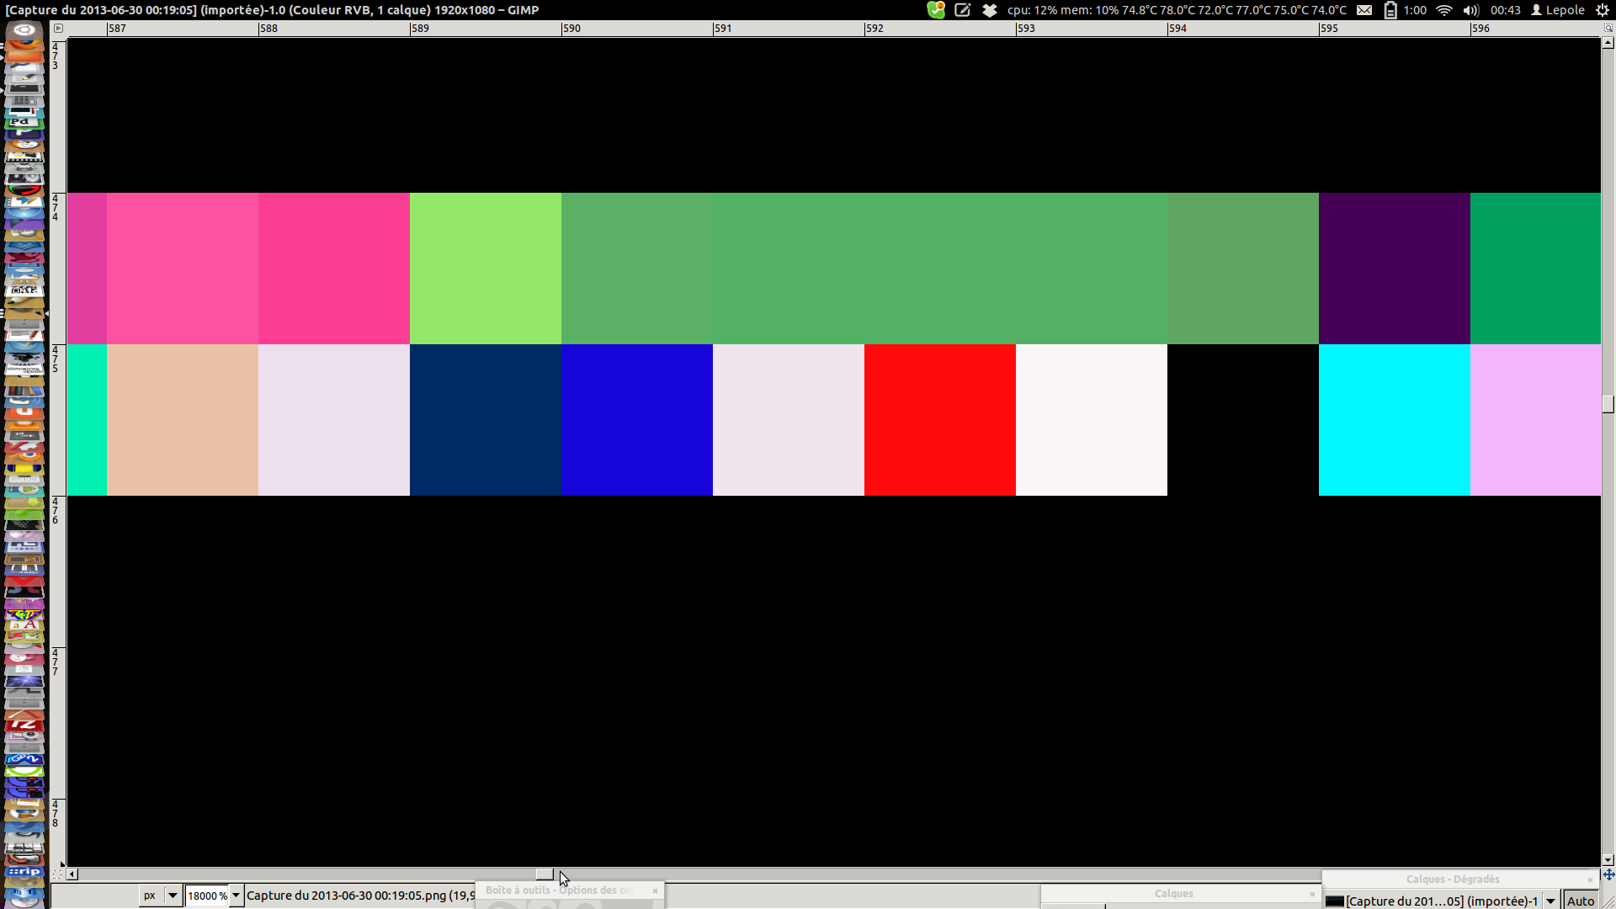Open the Dropbox indicator in top bar
This screenshot has width=1616, height=909.
990,10
